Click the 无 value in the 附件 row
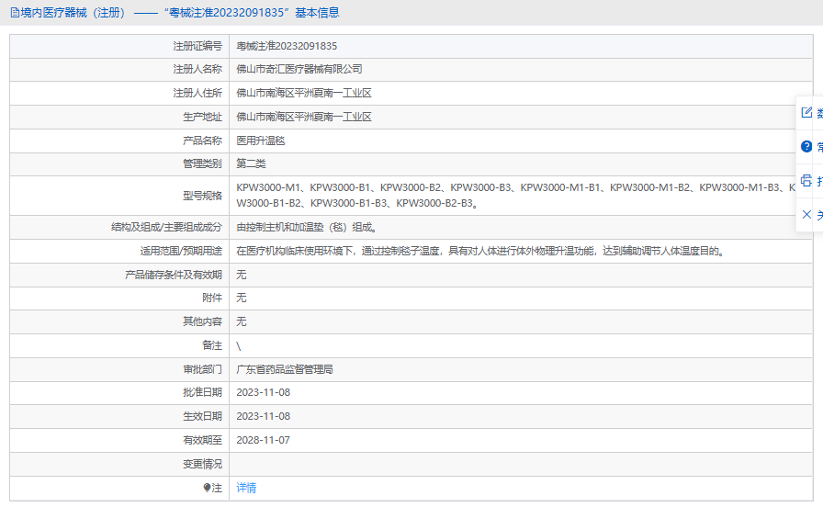The width and height of the screenshot is (823, 507). [x=241, y=298]
